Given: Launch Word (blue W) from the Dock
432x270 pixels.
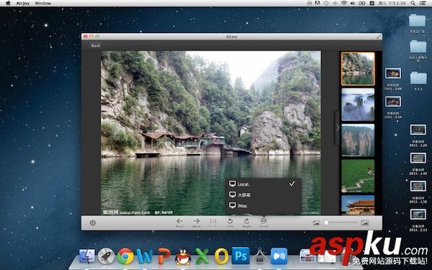Looking at the screenshot, I should tap(145, 256).
